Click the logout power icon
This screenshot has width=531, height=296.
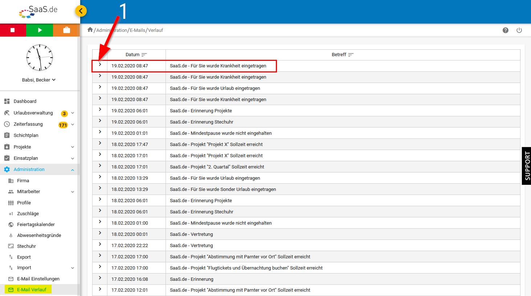coord(519,30)
